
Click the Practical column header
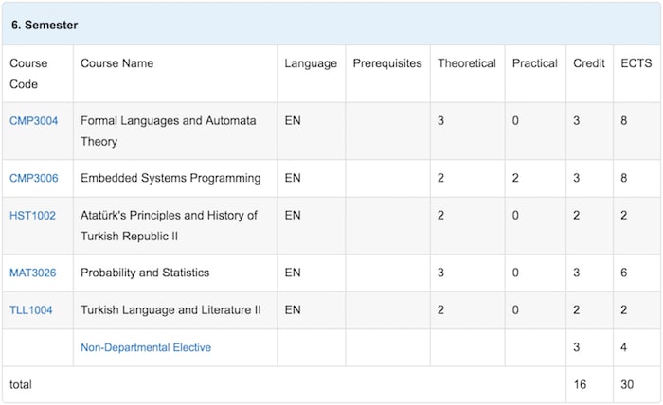tap(535, 63)
